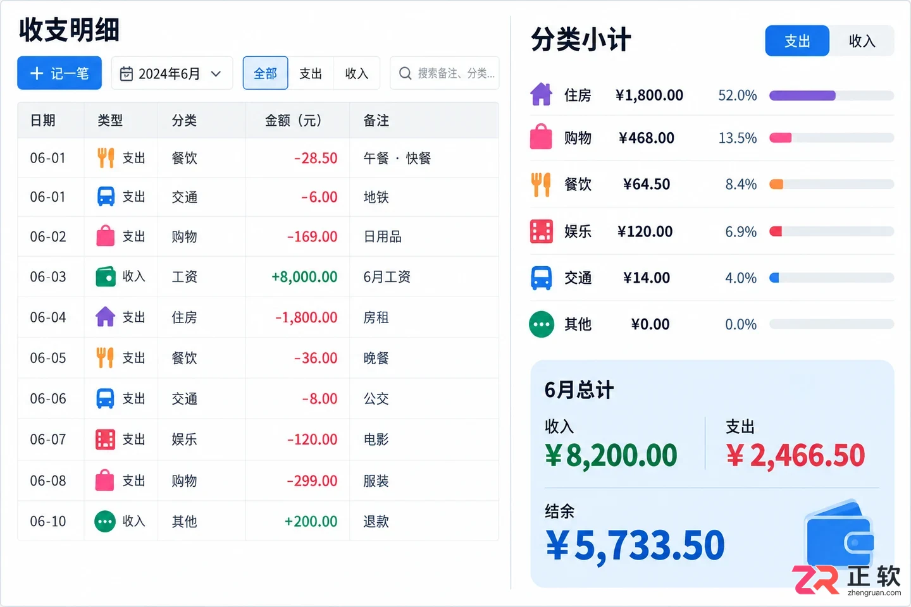
Task: Click the dining icon in 晚餐 row
Action: pyautogui.click(x=106, y=358)
